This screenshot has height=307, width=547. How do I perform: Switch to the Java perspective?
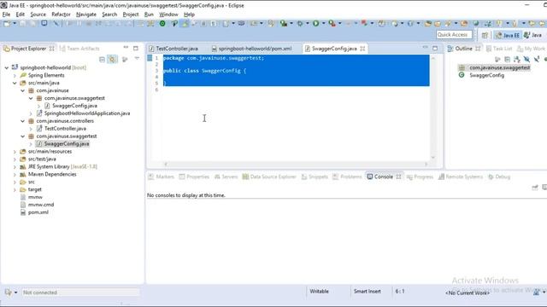tap(533, 35)
